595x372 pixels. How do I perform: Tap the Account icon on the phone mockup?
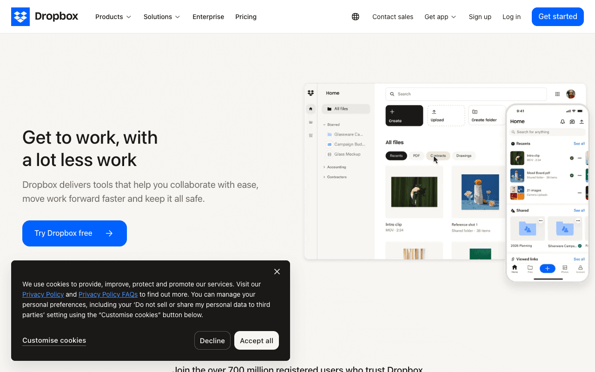point(580,268)
